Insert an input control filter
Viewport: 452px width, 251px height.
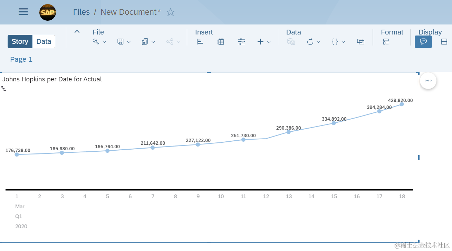(x=241, y=42)
